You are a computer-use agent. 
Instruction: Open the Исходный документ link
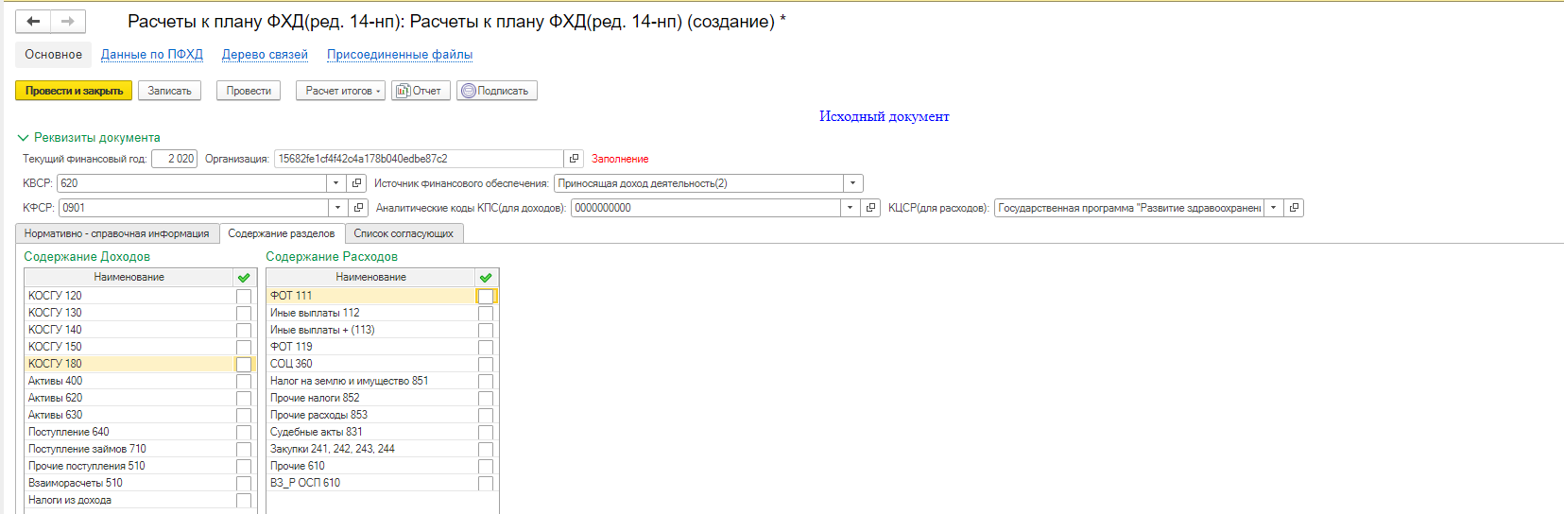point(885,116)
